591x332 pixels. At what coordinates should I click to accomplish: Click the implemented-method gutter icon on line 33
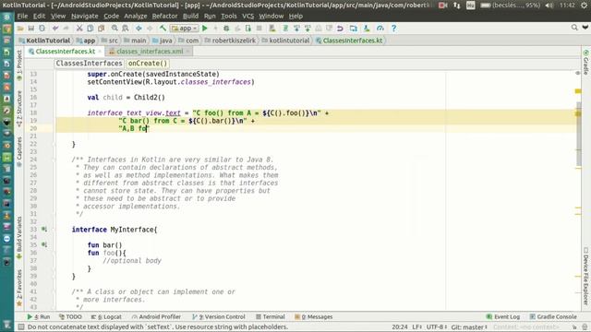[x=44, y=230]
